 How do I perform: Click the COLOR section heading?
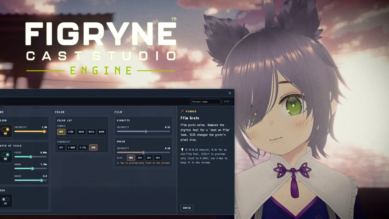(60, 112)
